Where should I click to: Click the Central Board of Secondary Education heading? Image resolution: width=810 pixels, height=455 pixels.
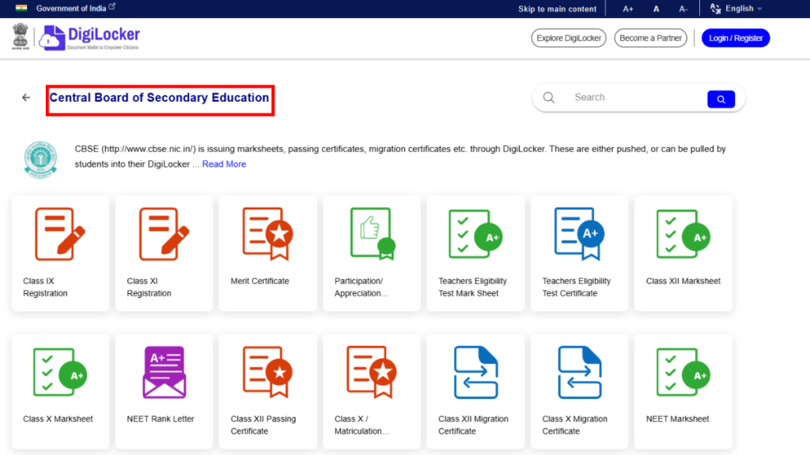point(159,97)
